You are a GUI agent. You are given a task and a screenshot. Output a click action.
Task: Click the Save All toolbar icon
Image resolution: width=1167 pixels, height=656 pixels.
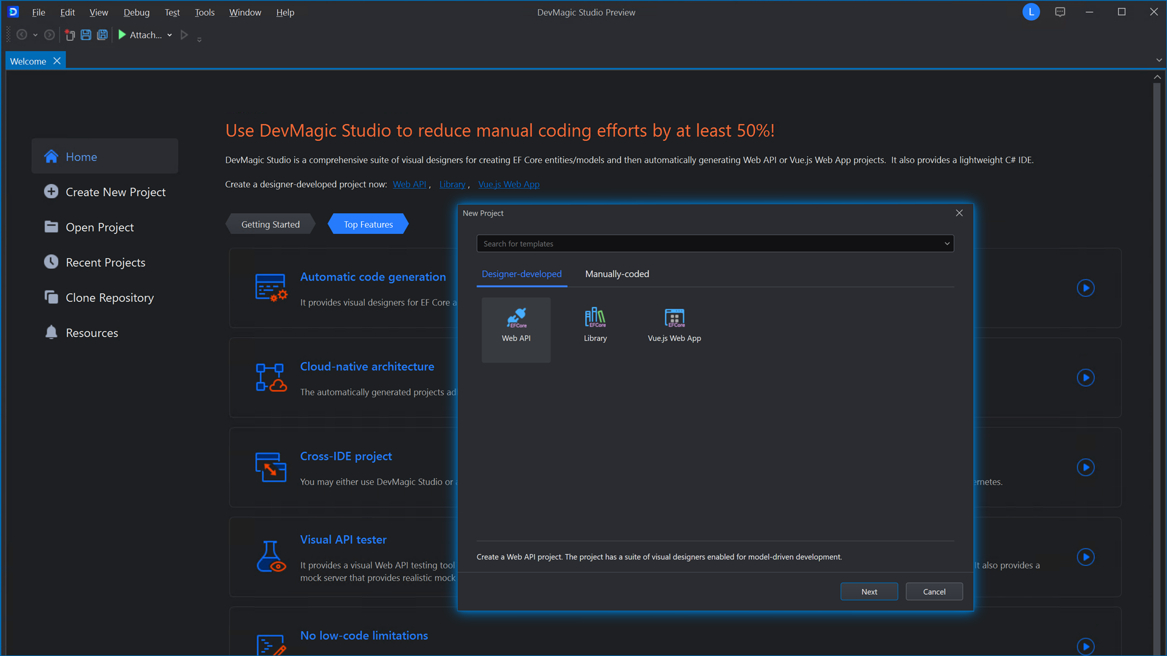click(102, 35)
